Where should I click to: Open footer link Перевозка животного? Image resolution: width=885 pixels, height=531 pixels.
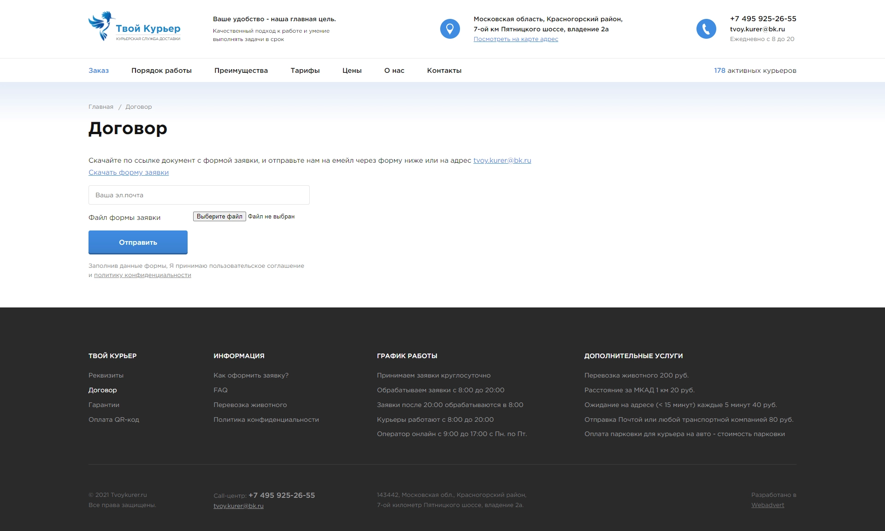point(250,405)
